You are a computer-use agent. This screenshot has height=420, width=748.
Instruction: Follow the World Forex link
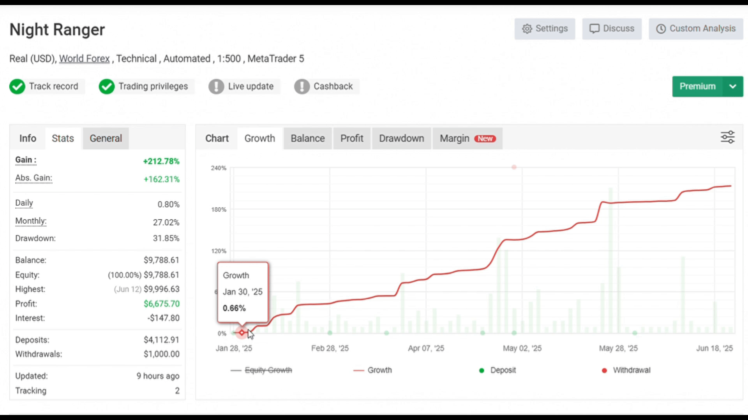pos(84,59)
